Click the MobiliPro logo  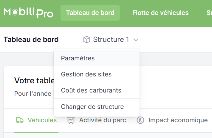pyautogui.click(x=28, y=13)
